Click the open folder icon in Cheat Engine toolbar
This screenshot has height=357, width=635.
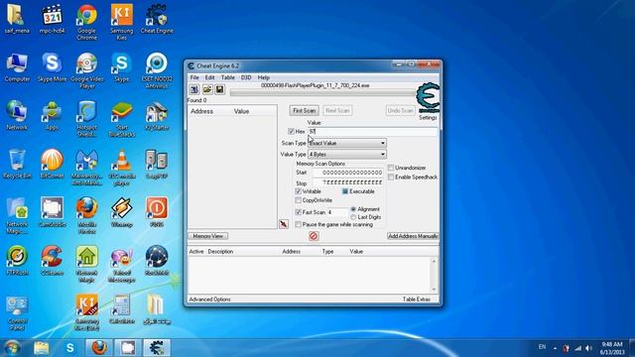[207, 89]
